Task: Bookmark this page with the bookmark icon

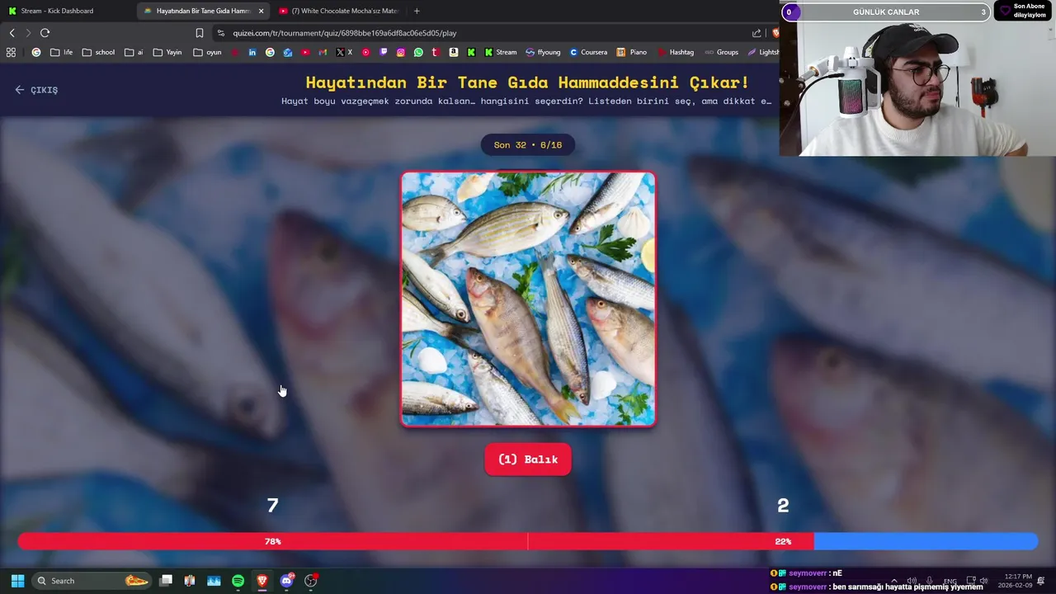Action: [199, 33]
